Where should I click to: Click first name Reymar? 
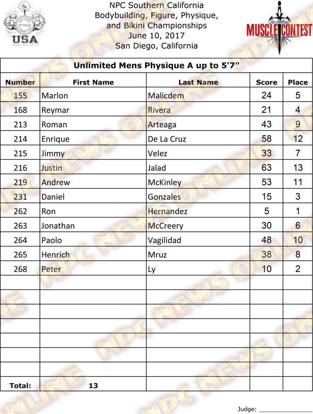point(55,110)
